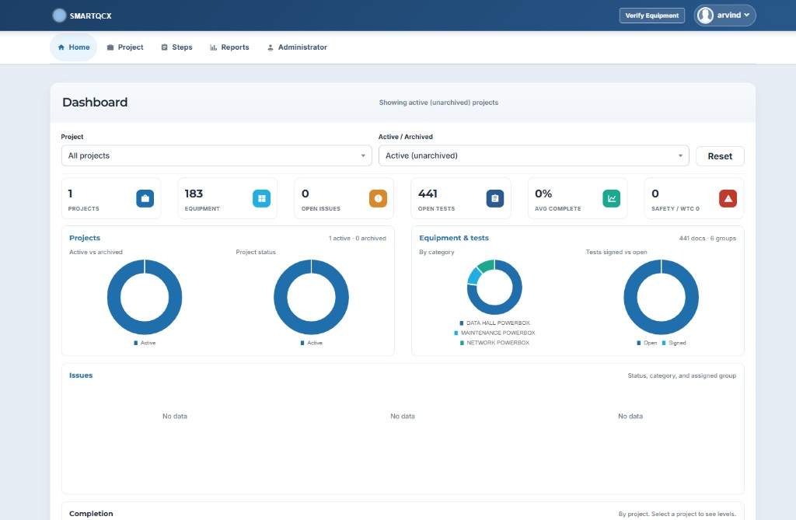Screen dimensions: 796x520
Task: Click the Reset filters button
Action: 720,156
